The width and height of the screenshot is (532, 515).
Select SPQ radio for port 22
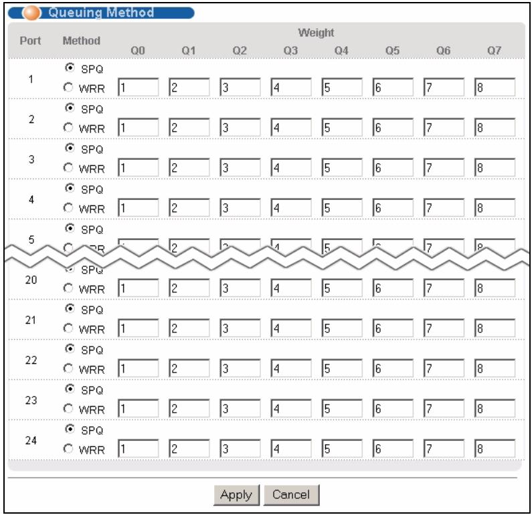click(x=70, y=348)
